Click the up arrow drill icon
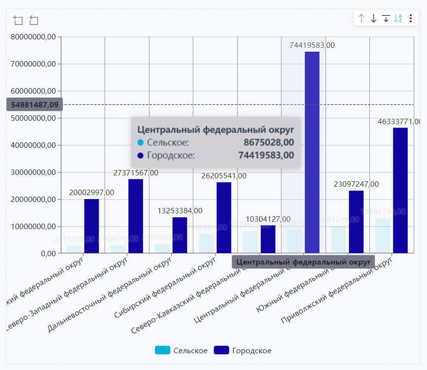The height and width of the screenshot is (370, 427). pyautogui.click(x=361, y=19)
